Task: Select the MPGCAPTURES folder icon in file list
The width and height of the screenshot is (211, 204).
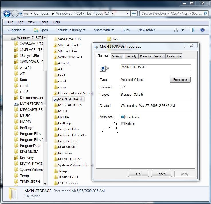Action: click(55, 105)
